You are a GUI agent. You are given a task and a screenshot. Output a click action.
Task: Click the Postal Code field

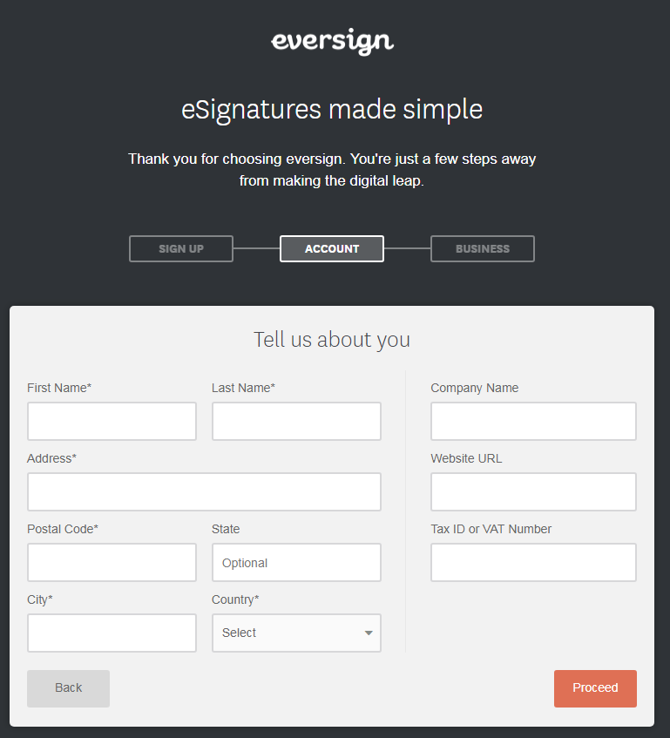[112, 562]
